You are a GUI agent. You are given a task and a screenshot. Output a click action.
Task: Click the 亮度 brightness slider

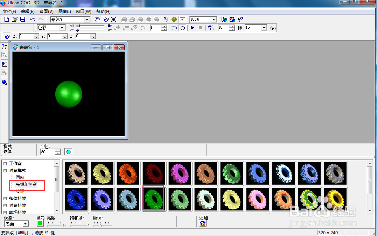[x=56, y=224]
